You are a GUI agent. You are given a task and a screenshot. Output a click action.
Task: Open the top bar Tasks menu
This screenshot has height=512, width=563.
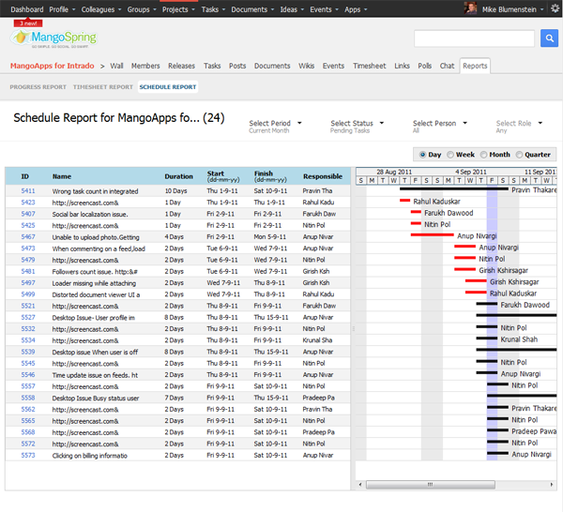coord(213,9)
